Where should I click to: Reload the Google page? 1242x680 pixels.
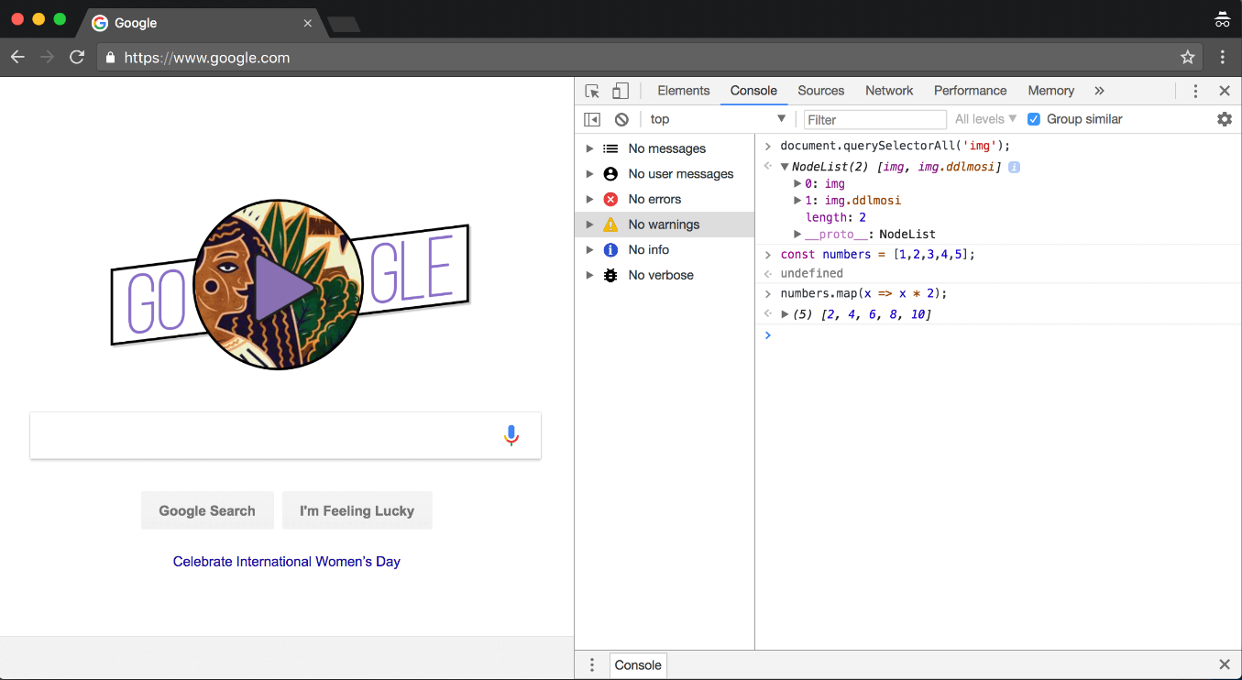pos(77,57)
